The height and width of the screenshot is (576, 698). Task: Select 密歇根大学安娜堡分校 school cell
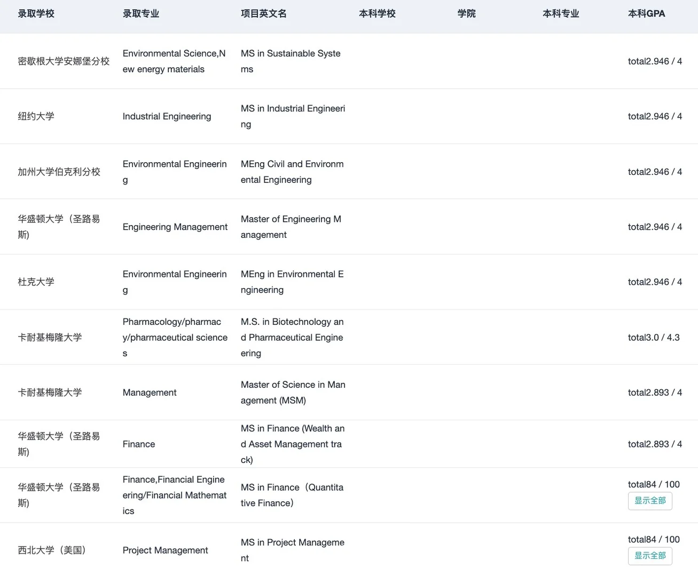click(x=64, y=61)
